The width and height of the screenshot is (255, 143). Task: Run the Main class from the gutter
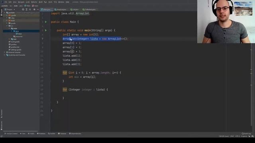[x=46, y=22]
